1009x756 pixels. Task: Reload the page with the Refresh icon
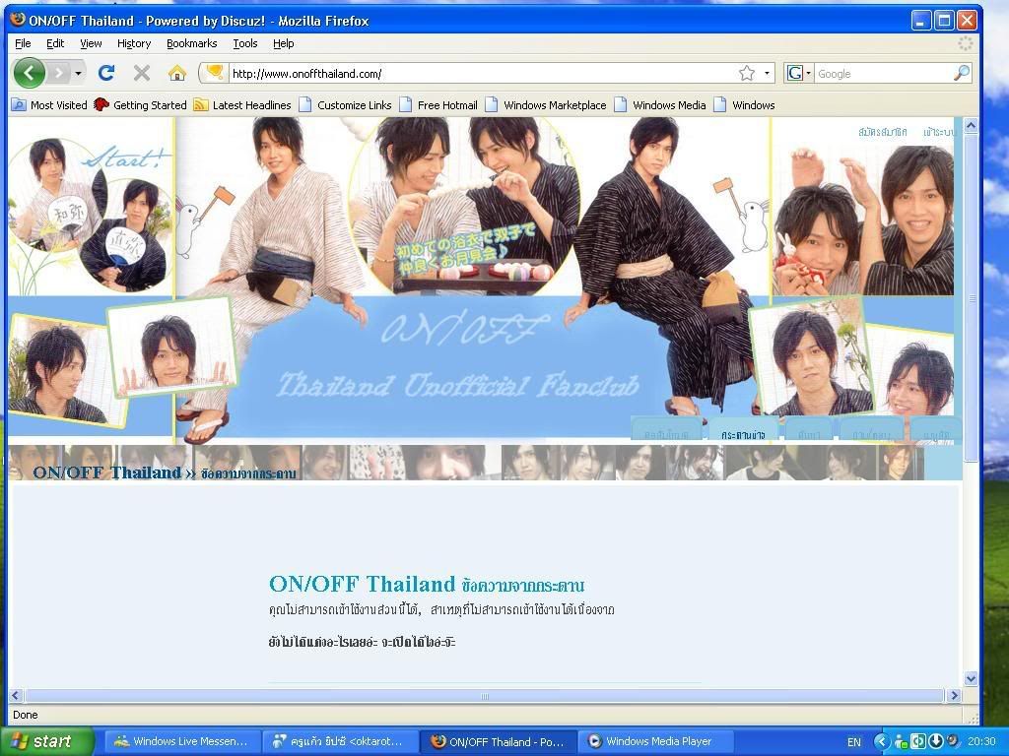(106, 73)
